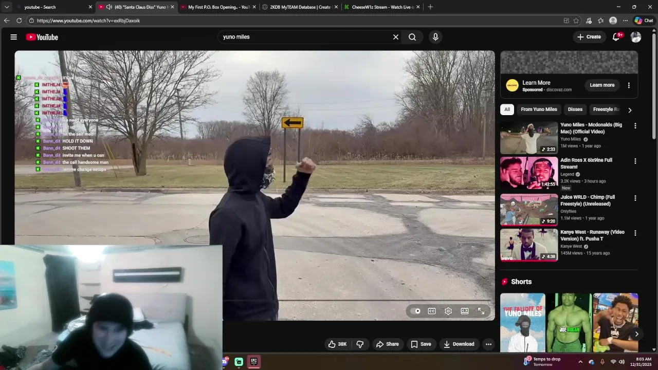Switch player to theater mode

[465, 311]
